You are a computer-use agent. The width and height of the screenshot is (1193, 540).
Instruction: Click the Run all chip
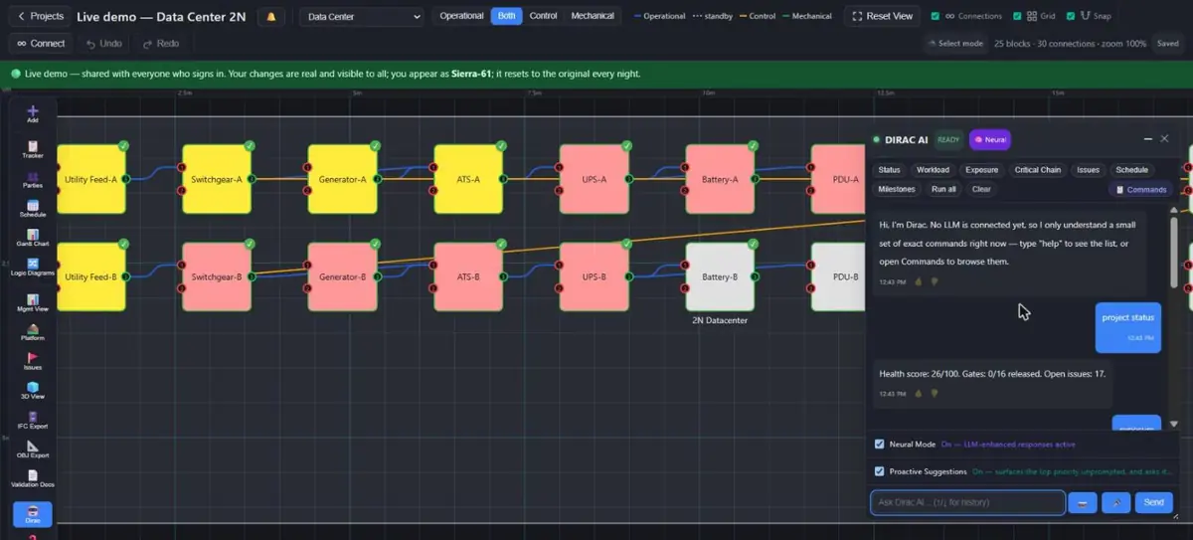coord(944,189)
